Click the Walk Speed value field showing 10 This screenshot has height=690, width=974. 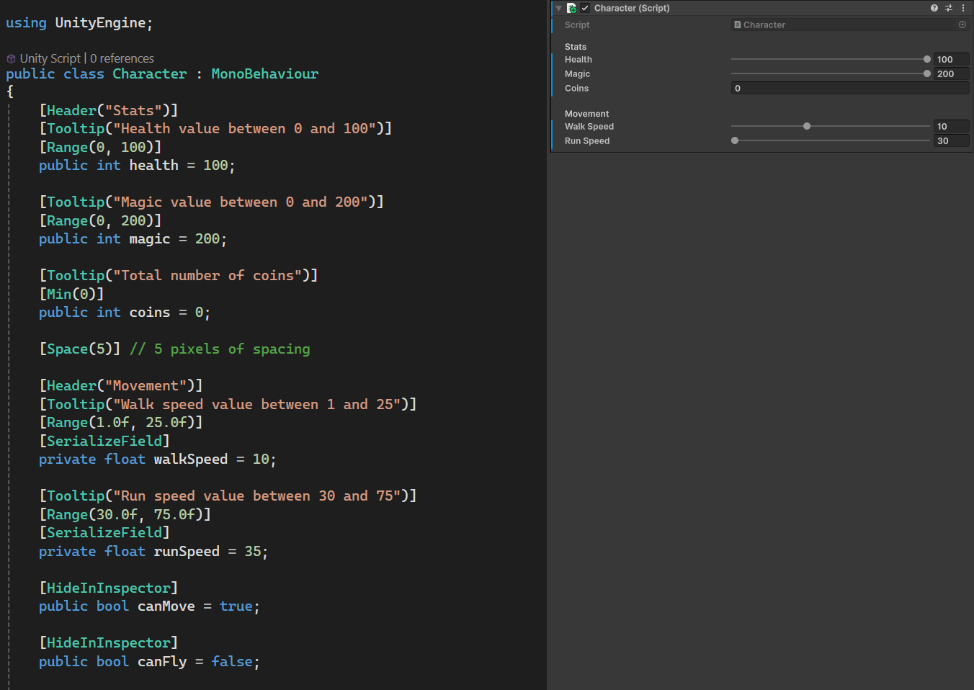[952, 126]
